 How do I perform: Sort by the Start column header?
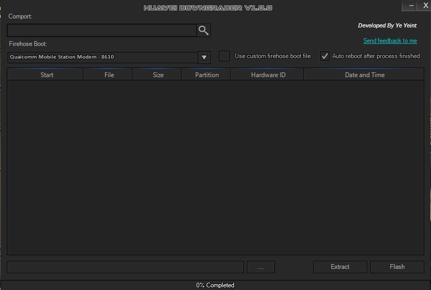coord(45,74)
